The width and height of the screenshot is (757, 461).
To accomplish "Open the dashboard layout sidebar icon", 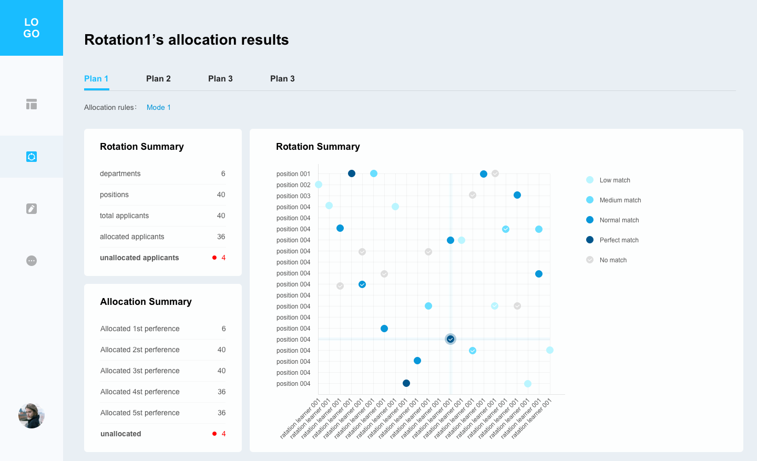I will click(x=32, y=104).
